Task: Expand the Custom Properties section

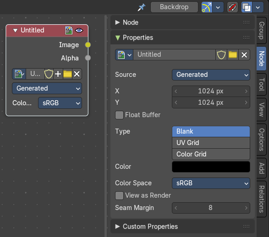Action: pyautogui.click(x=117, y=226)
